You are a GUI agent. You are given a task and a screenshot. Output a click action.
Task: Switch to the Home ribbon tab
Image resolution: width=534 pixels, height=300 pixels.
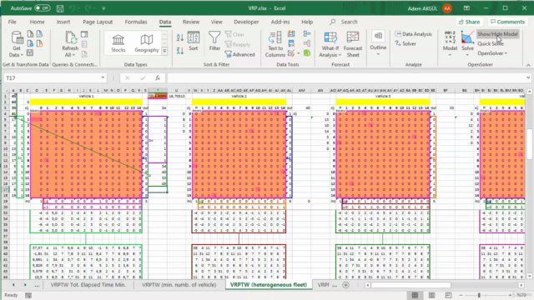click(x=37, y=22)
